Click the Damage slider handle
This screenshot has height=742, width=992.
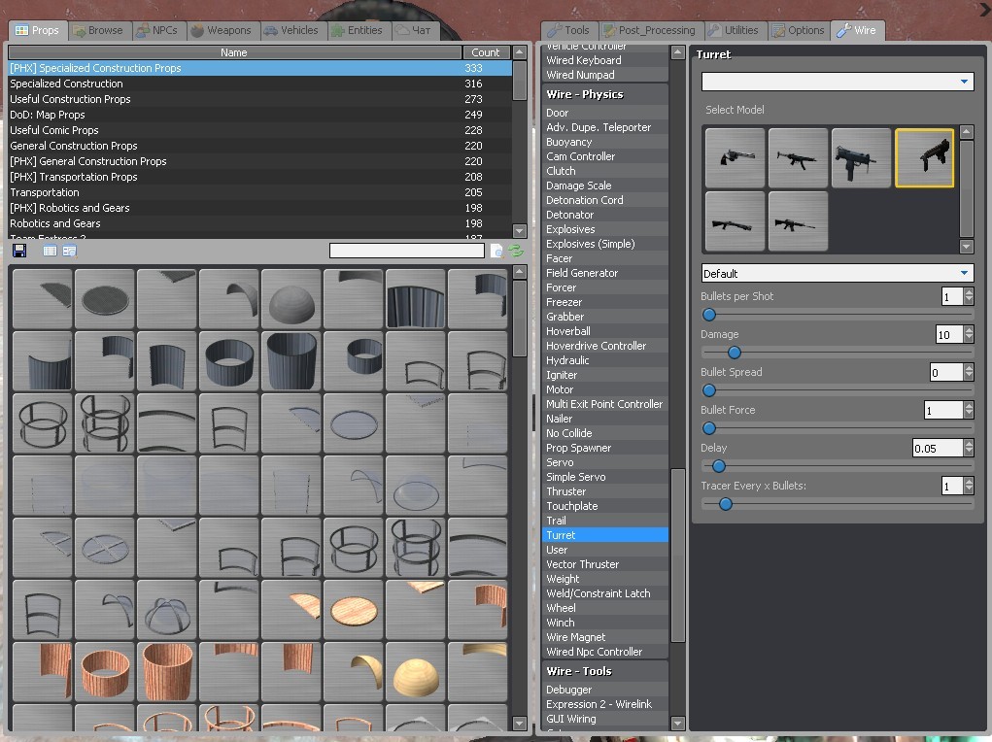(x=735, y=353)
